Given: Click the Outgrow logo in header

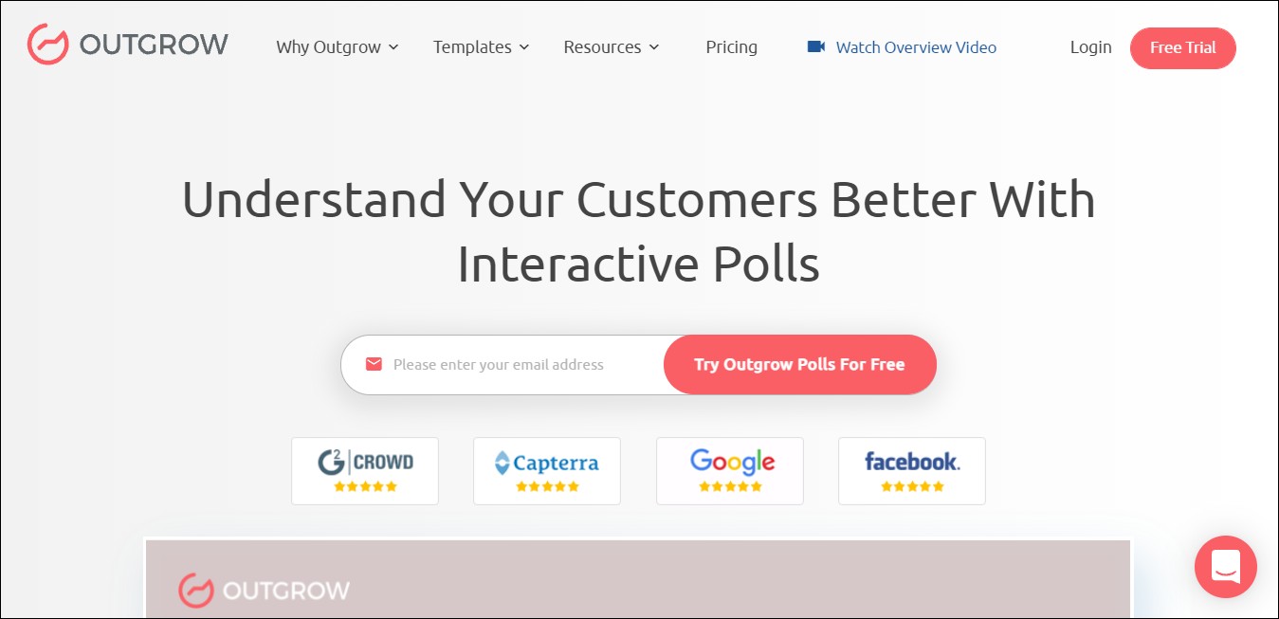Looking at the screenshot, I should tap(128, 45).
